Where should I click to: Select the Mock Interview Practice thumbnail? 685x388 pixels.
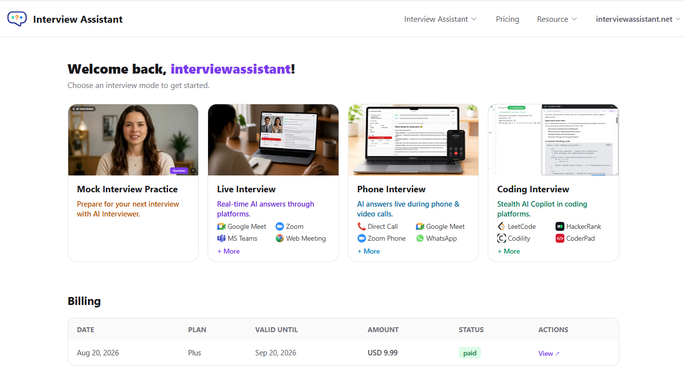click(133, 140)
